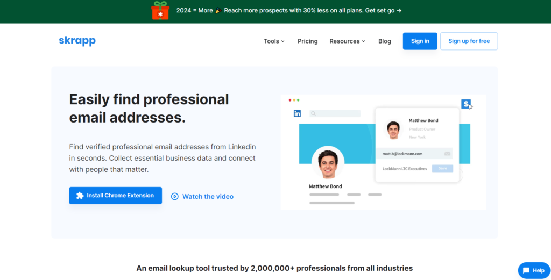Click the skrapp logo

point(77,41)
